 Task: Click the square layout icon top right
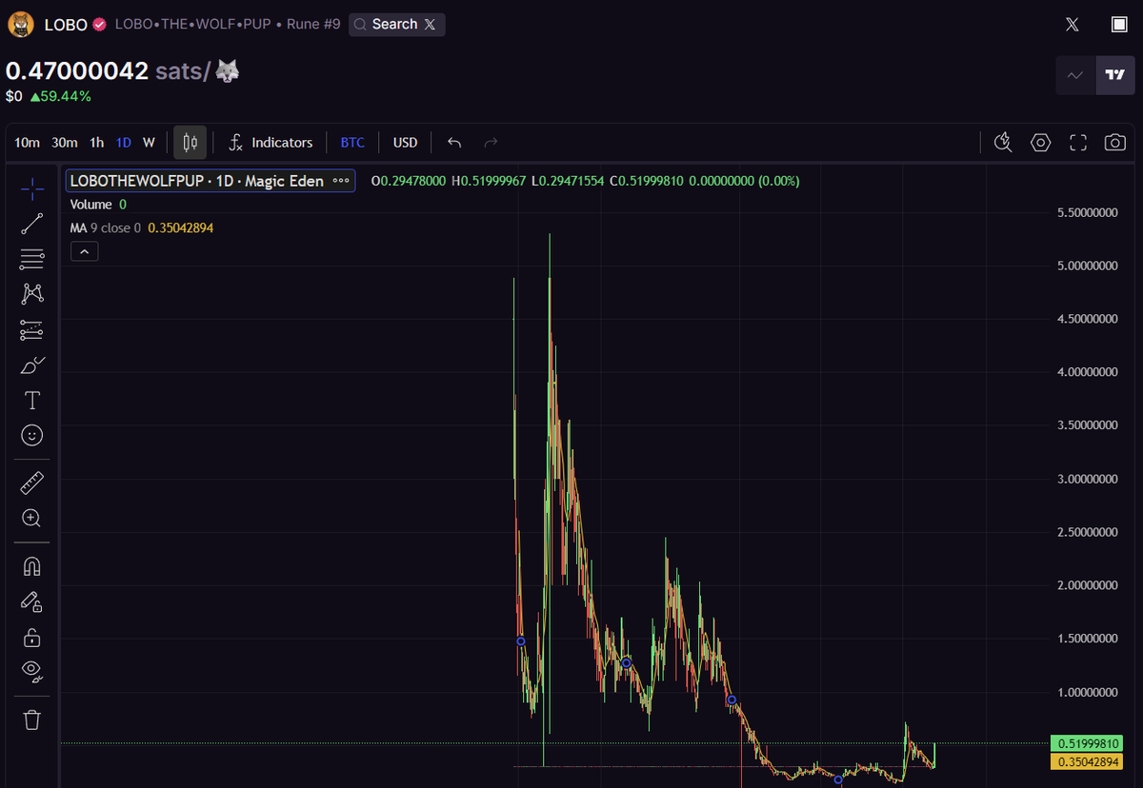tap(1120, 25)
